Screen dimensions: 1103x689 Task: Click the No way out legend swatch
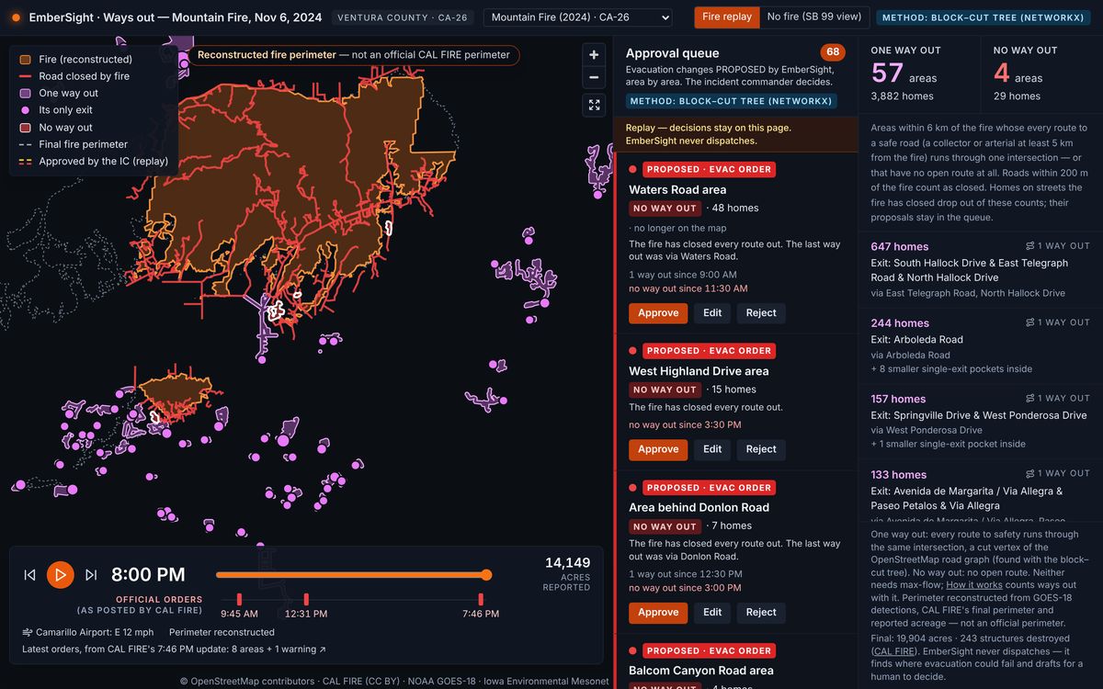tap(26, 128)
